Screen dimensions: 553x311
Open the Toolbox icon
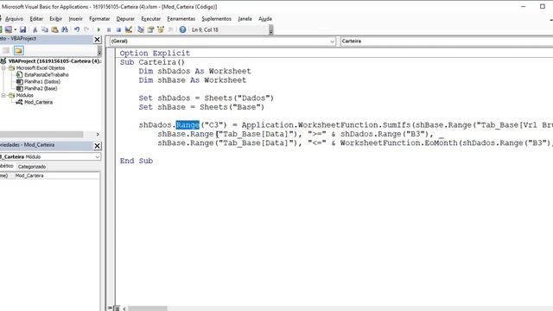tap(170, 30)
